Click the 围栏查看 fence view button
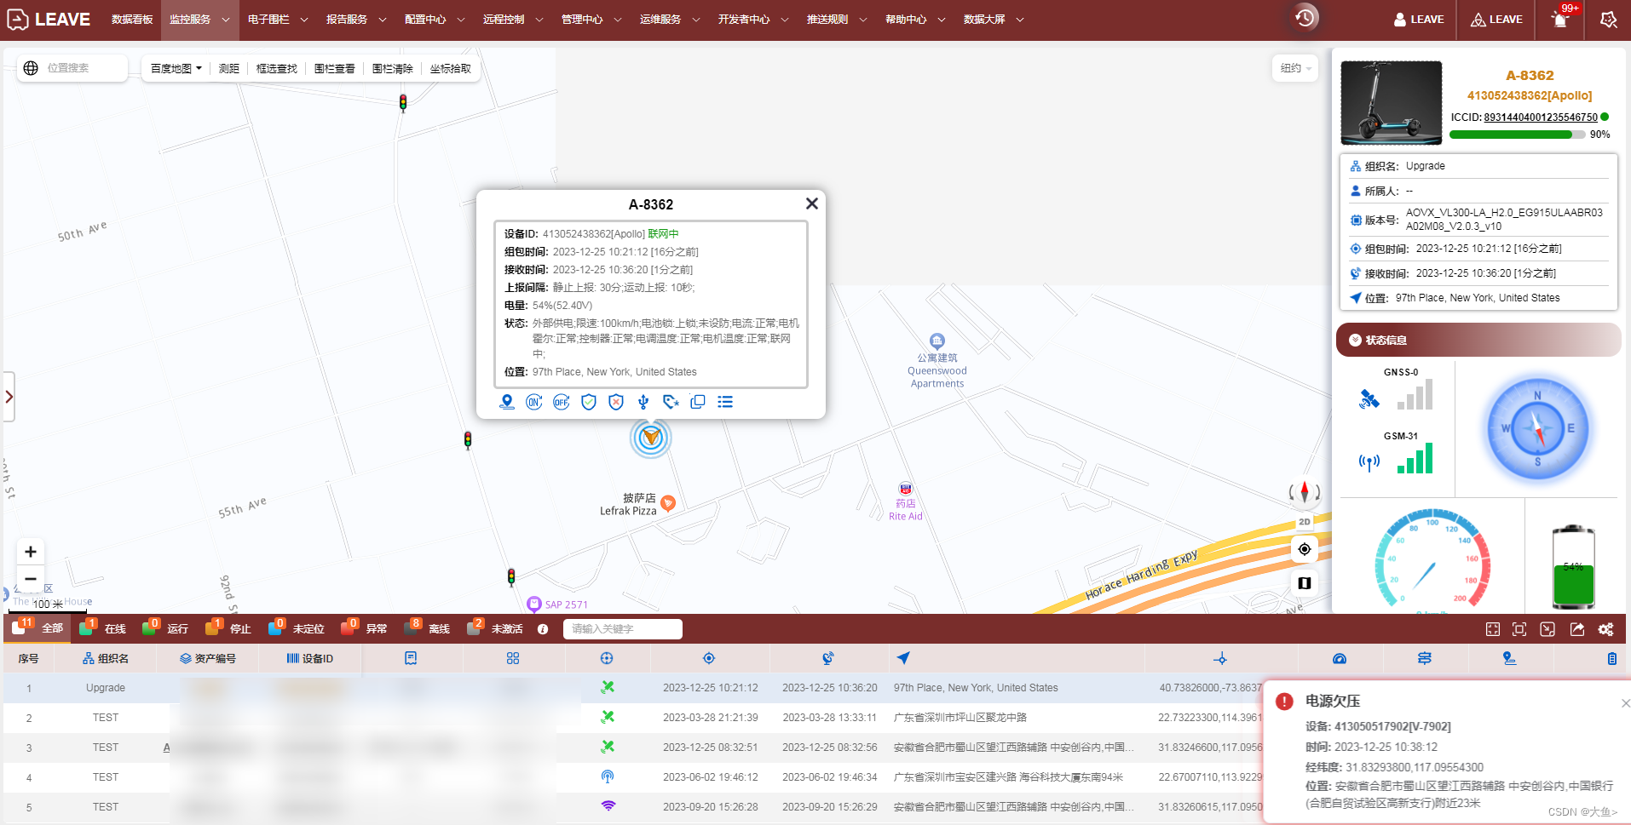 click(335, 69)
